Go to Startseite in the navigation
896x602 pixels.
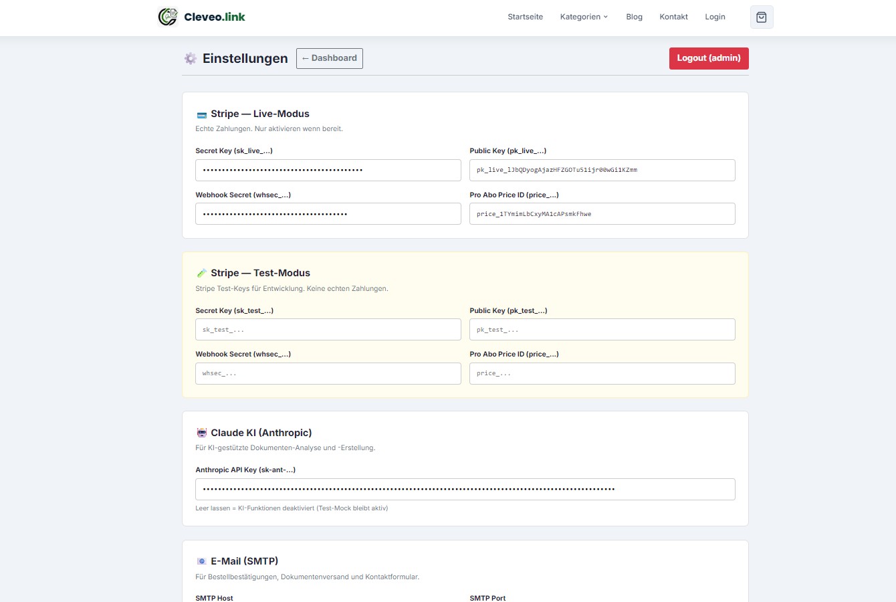526,17
